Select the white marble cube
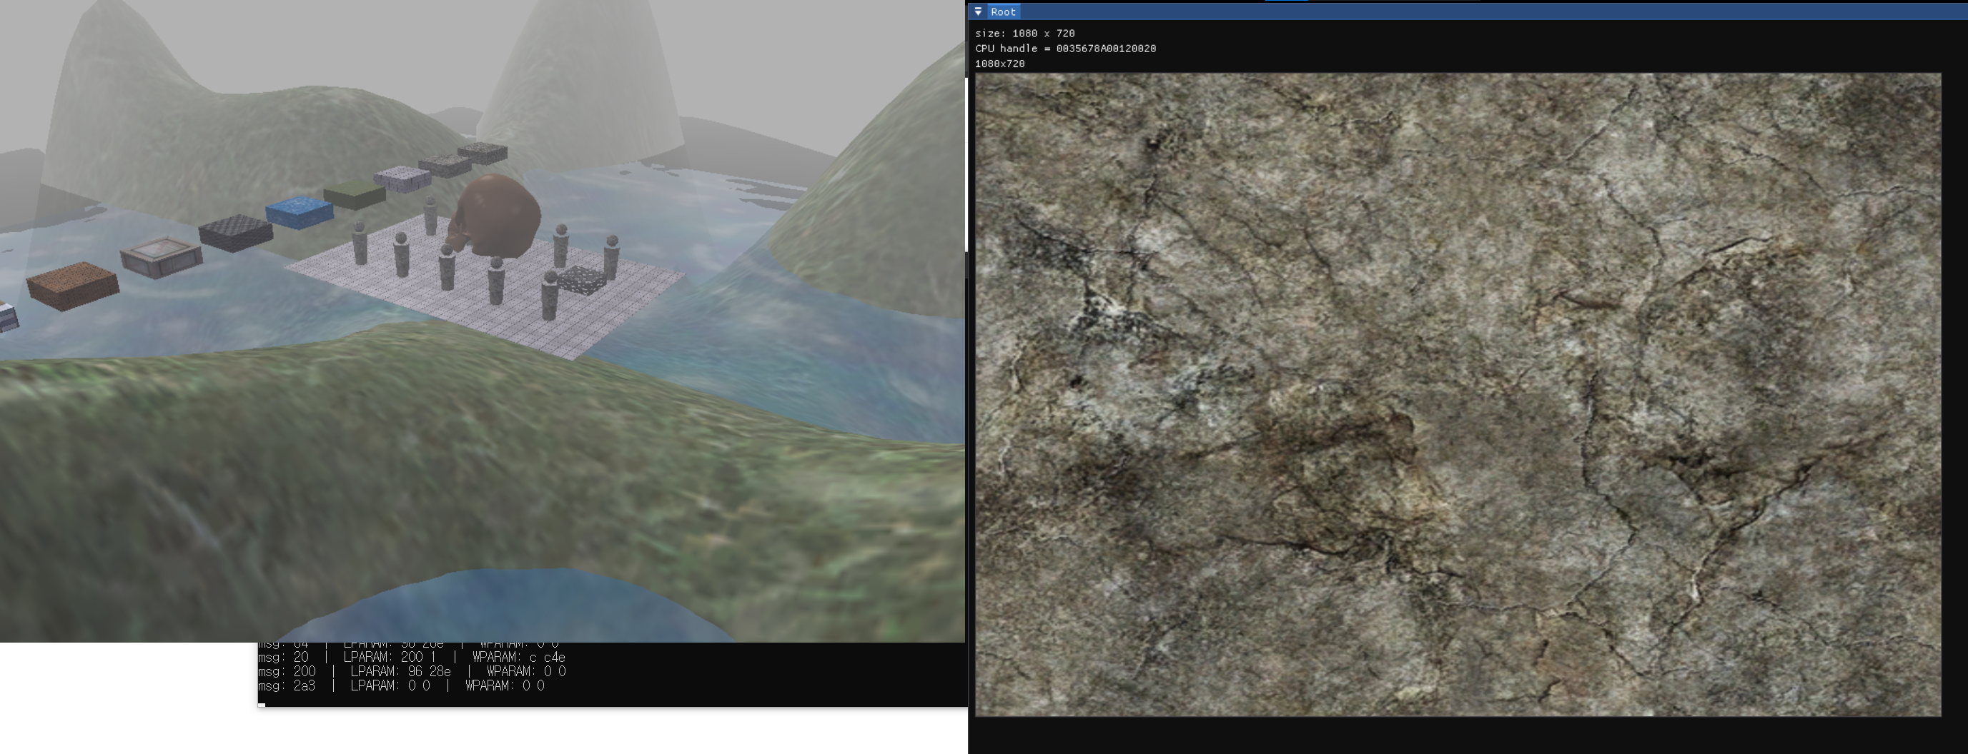This screenshot has width=1968, height=754. (401, 181)
